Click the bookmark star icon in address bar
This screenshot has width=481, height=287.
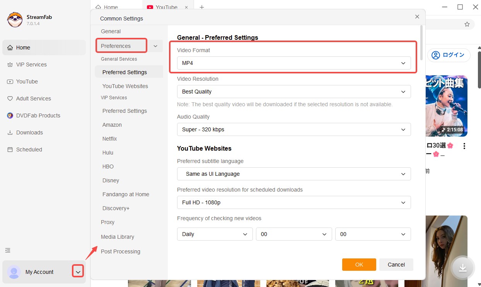[x=467, y=24]
